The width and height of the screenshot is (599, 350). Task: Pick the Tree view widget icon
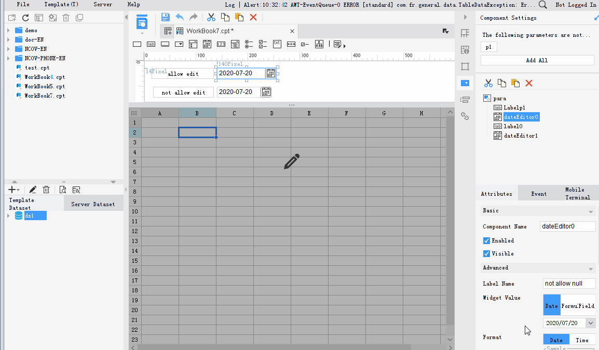coord(319,44)
